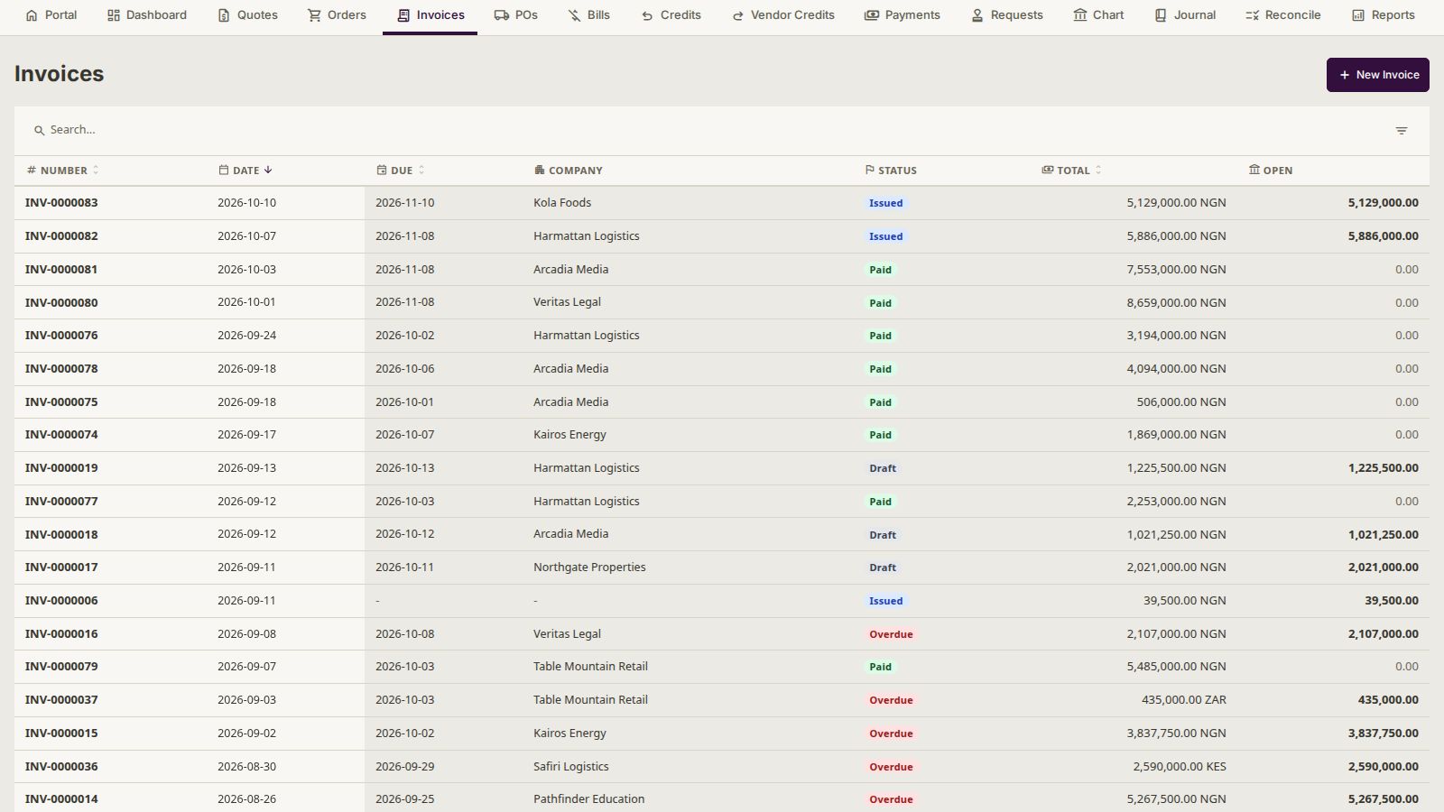Switch to the POs tab

pyautogui.click(x=516, y=15)
